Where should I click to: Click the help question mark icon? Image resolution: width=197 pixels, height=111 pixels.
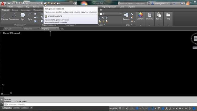[x=182, y=3]
